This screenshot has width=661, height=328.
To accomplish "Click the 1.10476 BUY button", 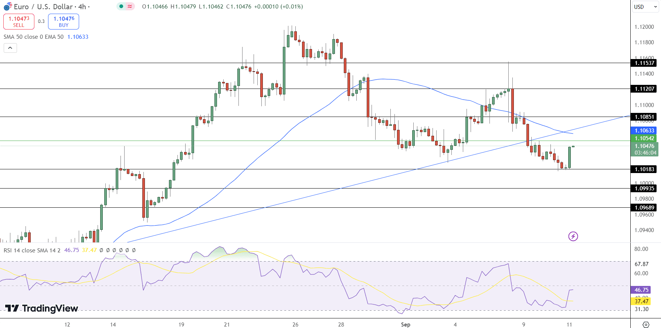I will [64, 21].
